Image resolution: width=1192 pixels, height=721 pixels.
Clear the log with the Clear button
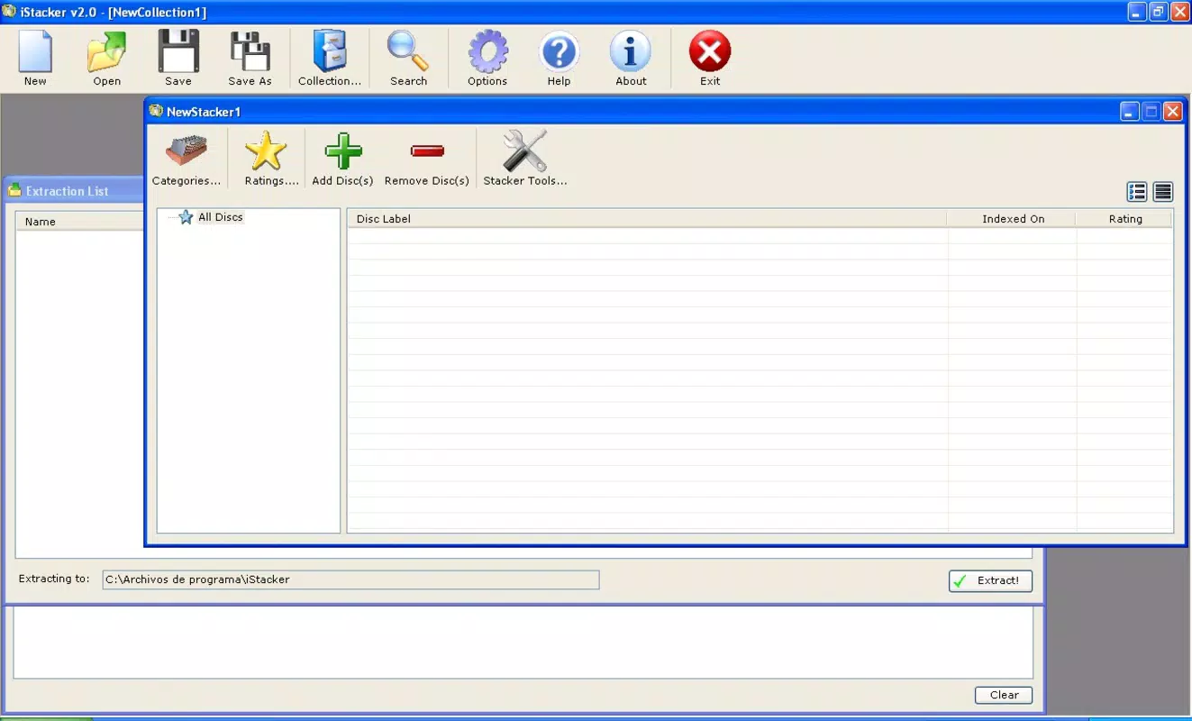[1004, 695]
